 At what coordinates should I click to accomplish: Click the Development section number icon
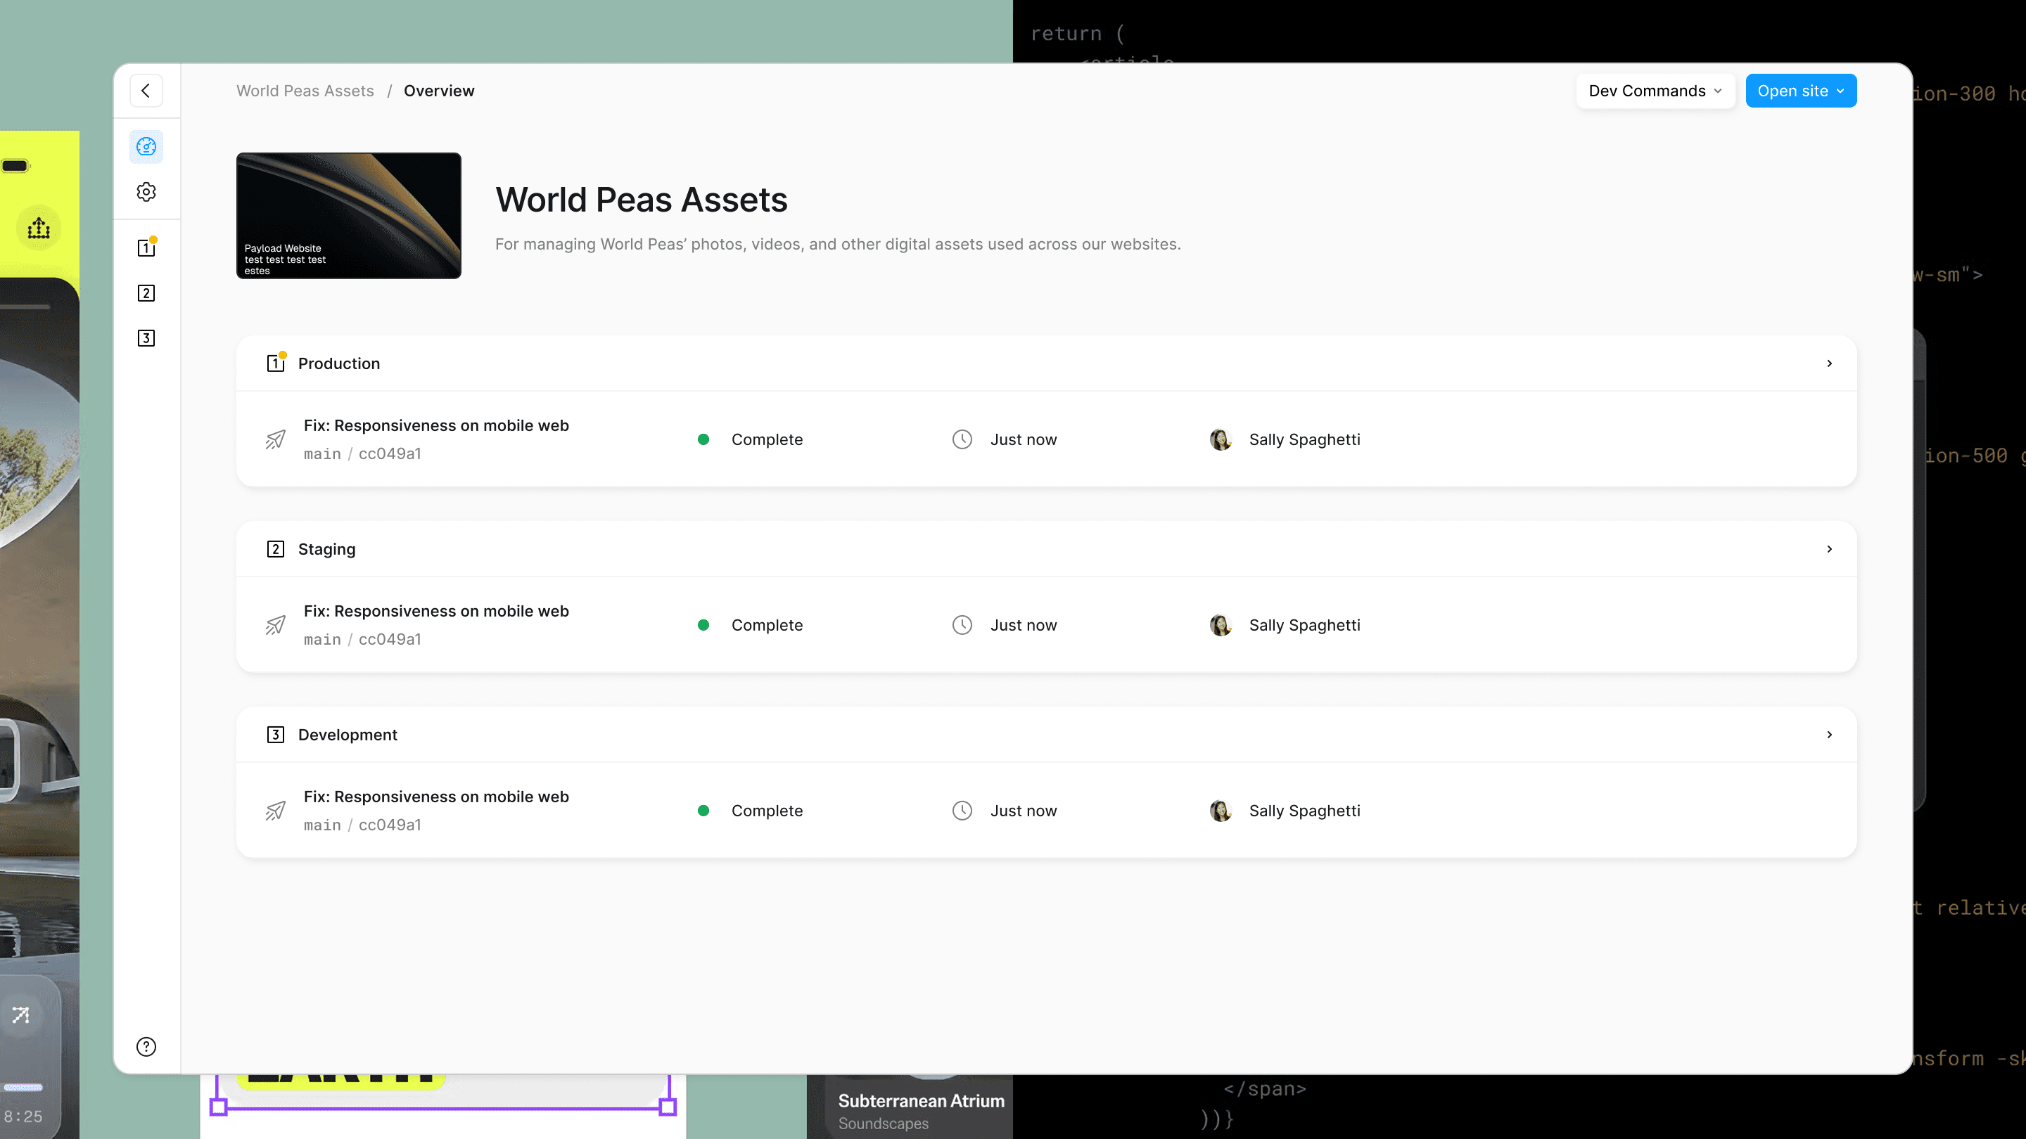(x=275, y=734)
